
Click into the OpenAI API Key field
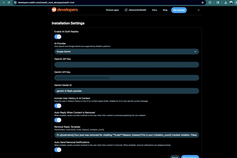[126, 65]
